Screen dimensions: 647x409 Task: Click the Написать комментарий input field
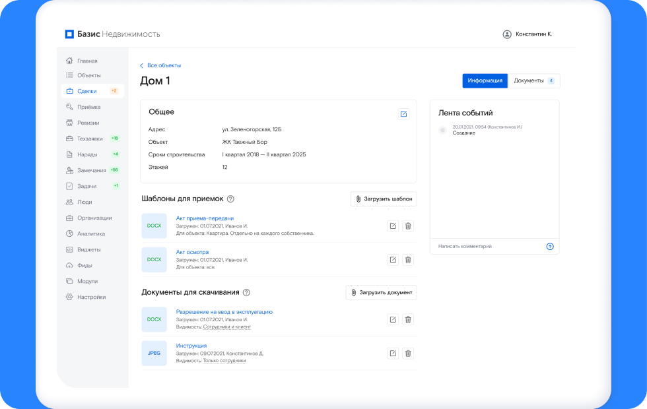(490, 246)
